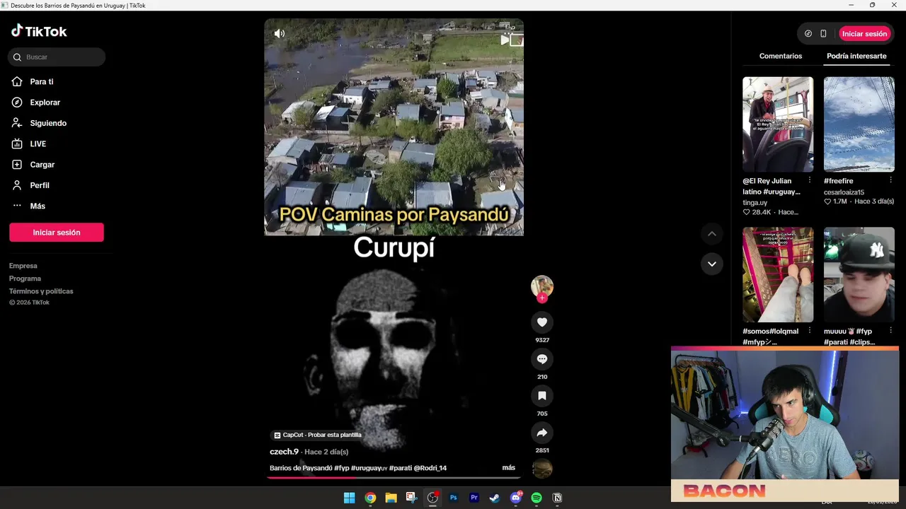Open the Windows Start menu
This screenshot has width=906, height=509.
[x=350, y=498]
